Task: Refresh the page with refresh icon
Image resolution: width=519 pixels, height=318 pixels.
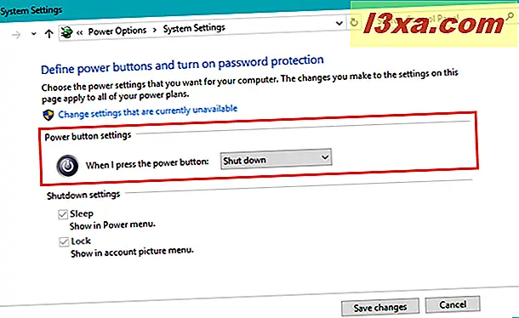Action: click(354, 22)
